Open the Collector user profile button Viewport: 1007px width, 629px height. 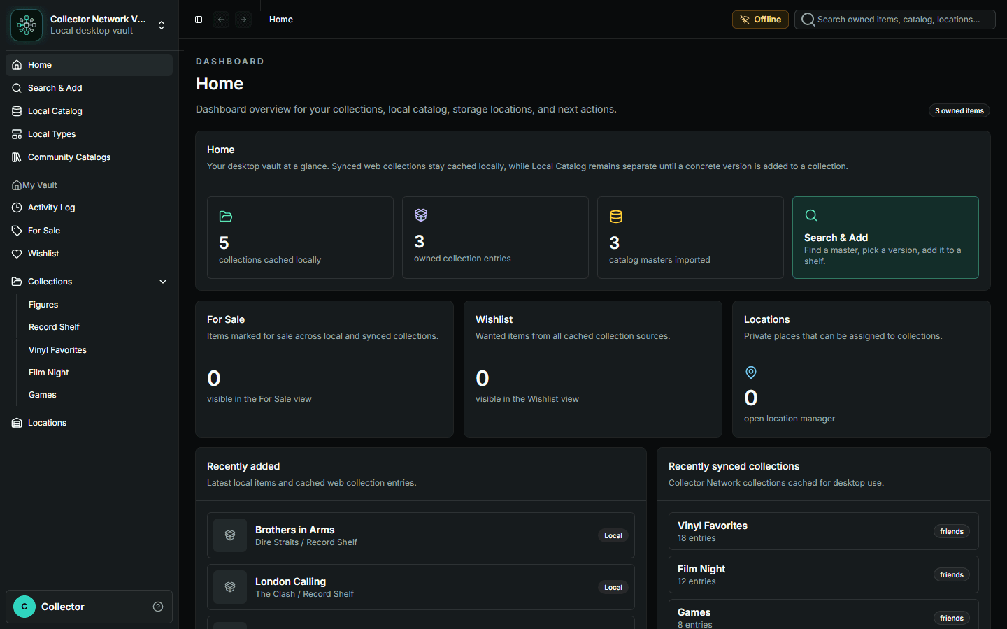89,607
